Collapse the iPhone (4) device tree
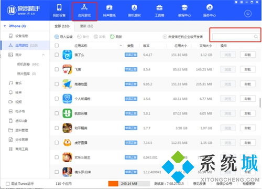This screenshot has width=262, height=189. 5,26
